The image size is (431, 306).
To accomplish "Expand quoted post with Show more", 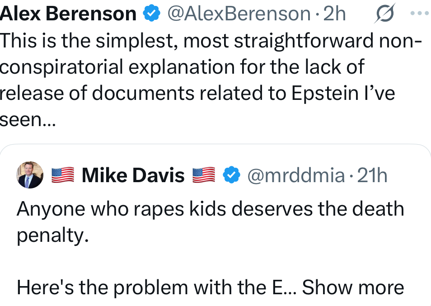I will click(x=353, y=287).
